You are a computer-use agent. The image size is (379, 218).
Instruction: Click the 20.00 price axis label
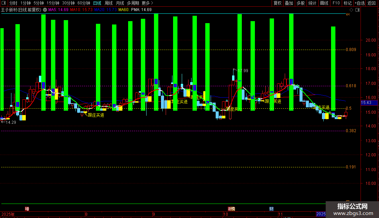point(371,40)
